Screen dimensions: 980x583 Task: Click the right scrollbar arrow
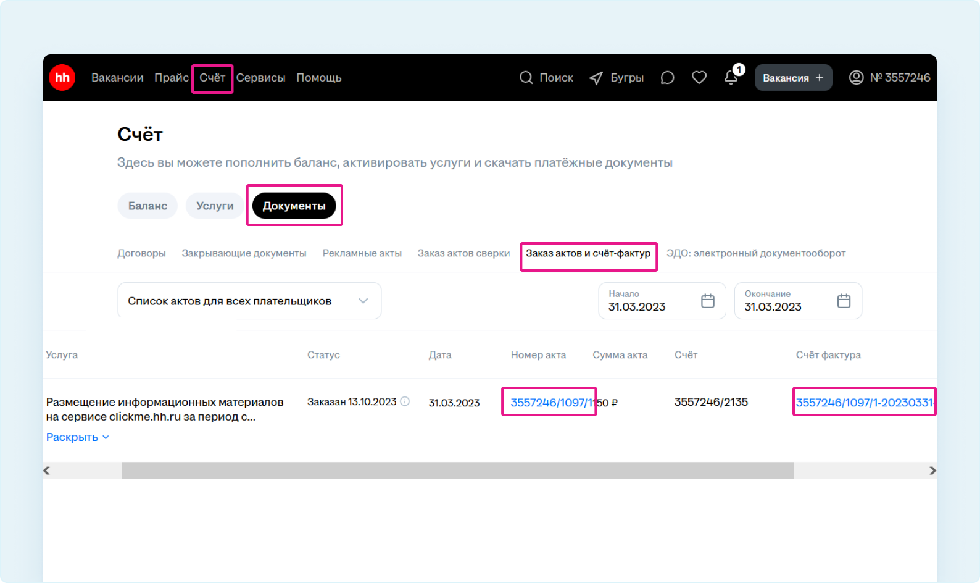click(932, 471)
